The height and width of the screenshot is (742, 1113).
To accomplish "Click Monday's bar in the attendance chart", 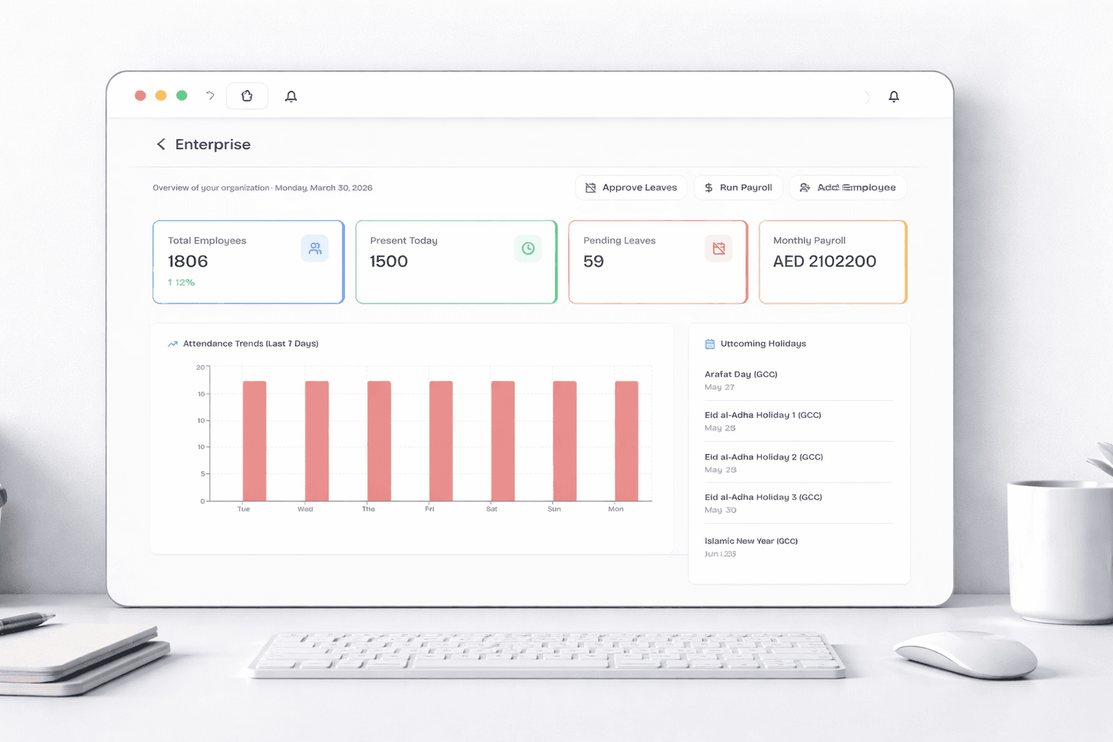I will [625, 438].
